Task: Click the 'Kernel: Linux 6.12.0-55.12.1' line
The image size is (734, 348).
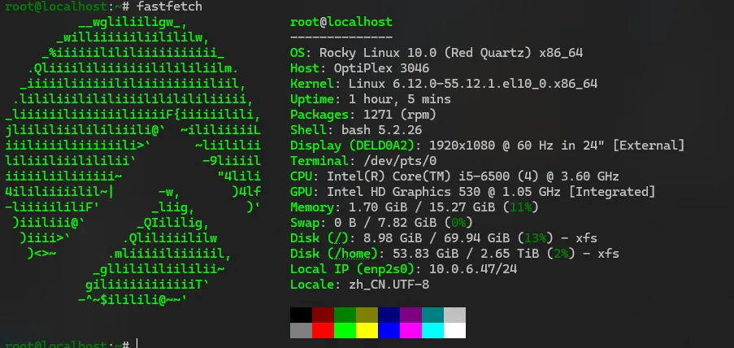Action: coord(444,84)
